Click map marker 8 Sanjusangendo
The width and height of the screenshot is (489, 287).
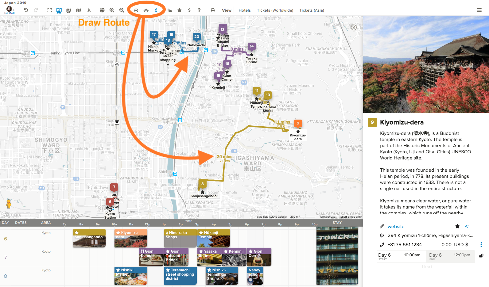[x=202, y=184]
